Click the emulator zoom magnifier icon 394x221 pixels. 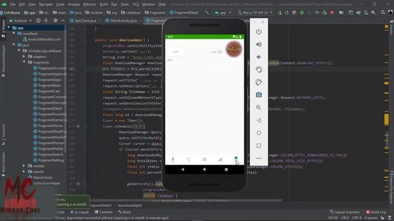(259, 107)
